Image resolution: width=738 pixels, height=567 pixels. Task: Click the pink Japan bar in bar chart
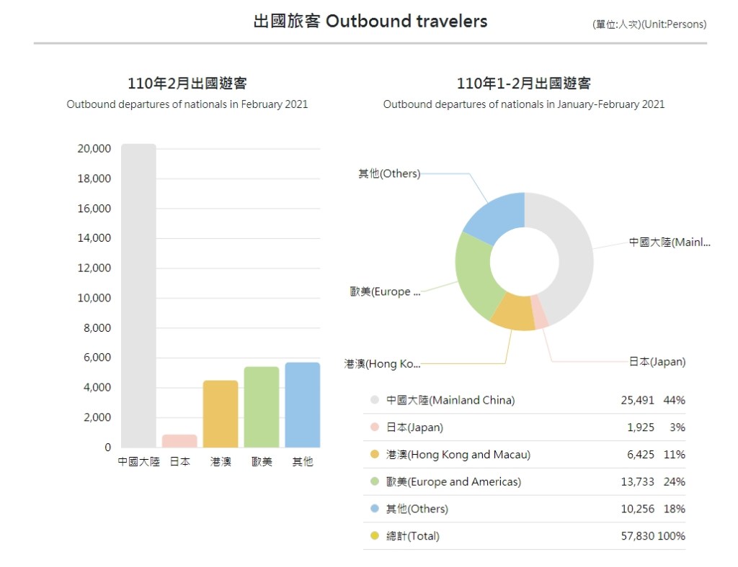click(x=179, y=441)
